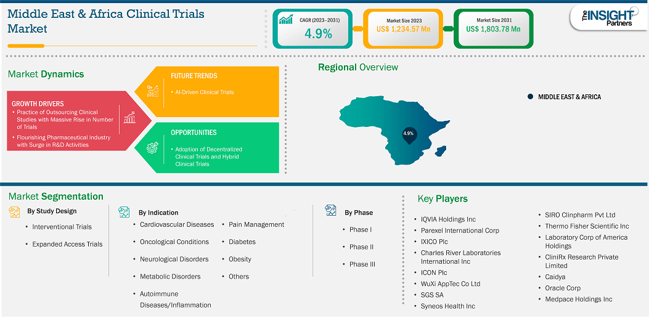649x323 pixels.
Task: Click 'MIDDLE EAST & AFRICA' legend label
Action: pyautogui.click(x=569, y=97)
